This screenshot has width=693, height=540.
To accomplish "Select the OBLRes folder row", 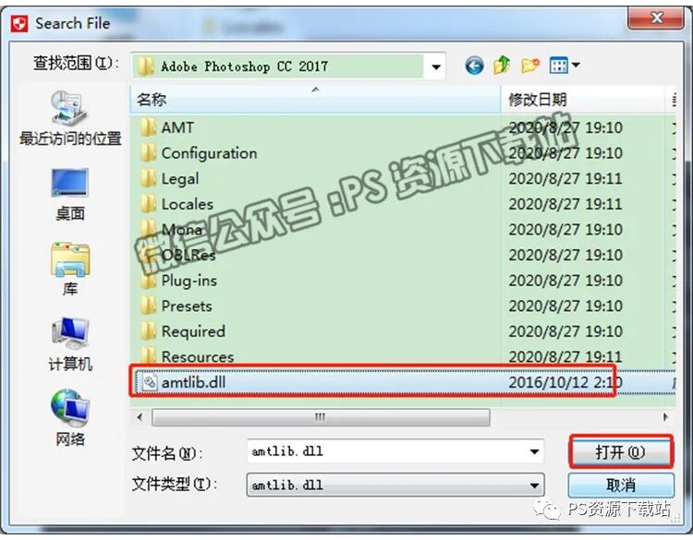I will click(x=403, y=255).
